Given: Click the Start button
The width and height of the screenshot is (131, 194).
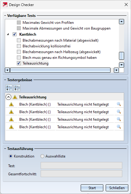Looking at the screenshot, I should click(92, 188).
